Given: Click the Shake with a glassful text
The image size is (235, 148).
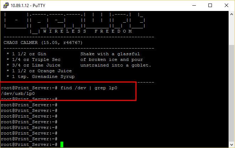Looking at the screenshot, I should pos(110,54).
